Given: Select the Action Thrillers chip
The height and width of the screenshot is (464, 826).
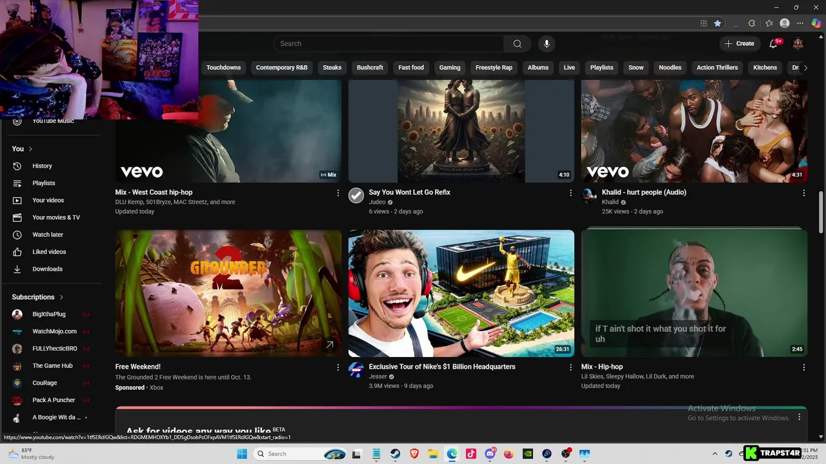Looking at the screenshot, I should click(x=717, y=68).
